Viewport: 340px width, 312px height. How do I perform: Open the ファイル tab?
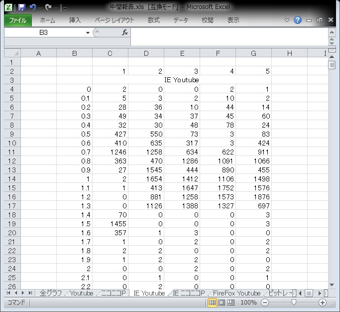(18, 20)
